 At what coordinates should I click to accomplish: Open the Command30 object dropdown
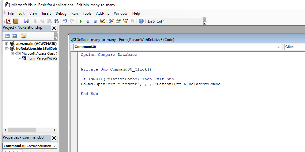coord(278,47)
